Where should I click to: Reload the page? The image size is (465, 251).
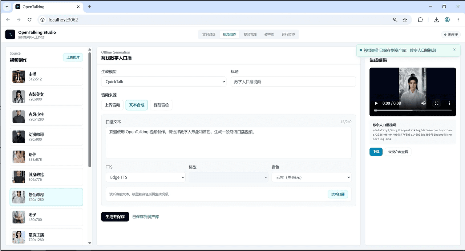[x=30, y=20]
